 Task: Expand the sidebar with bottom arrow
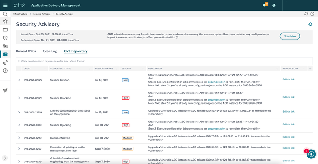click(x=5, y=158)
